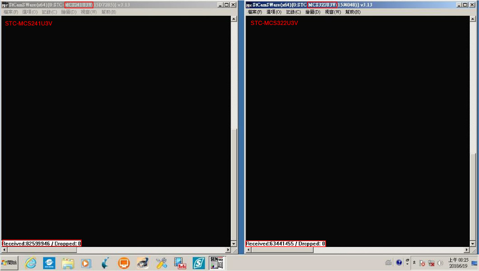Click the vertical scrollbar down arrow in left window
479x271 pixels.
pos(234,243)
